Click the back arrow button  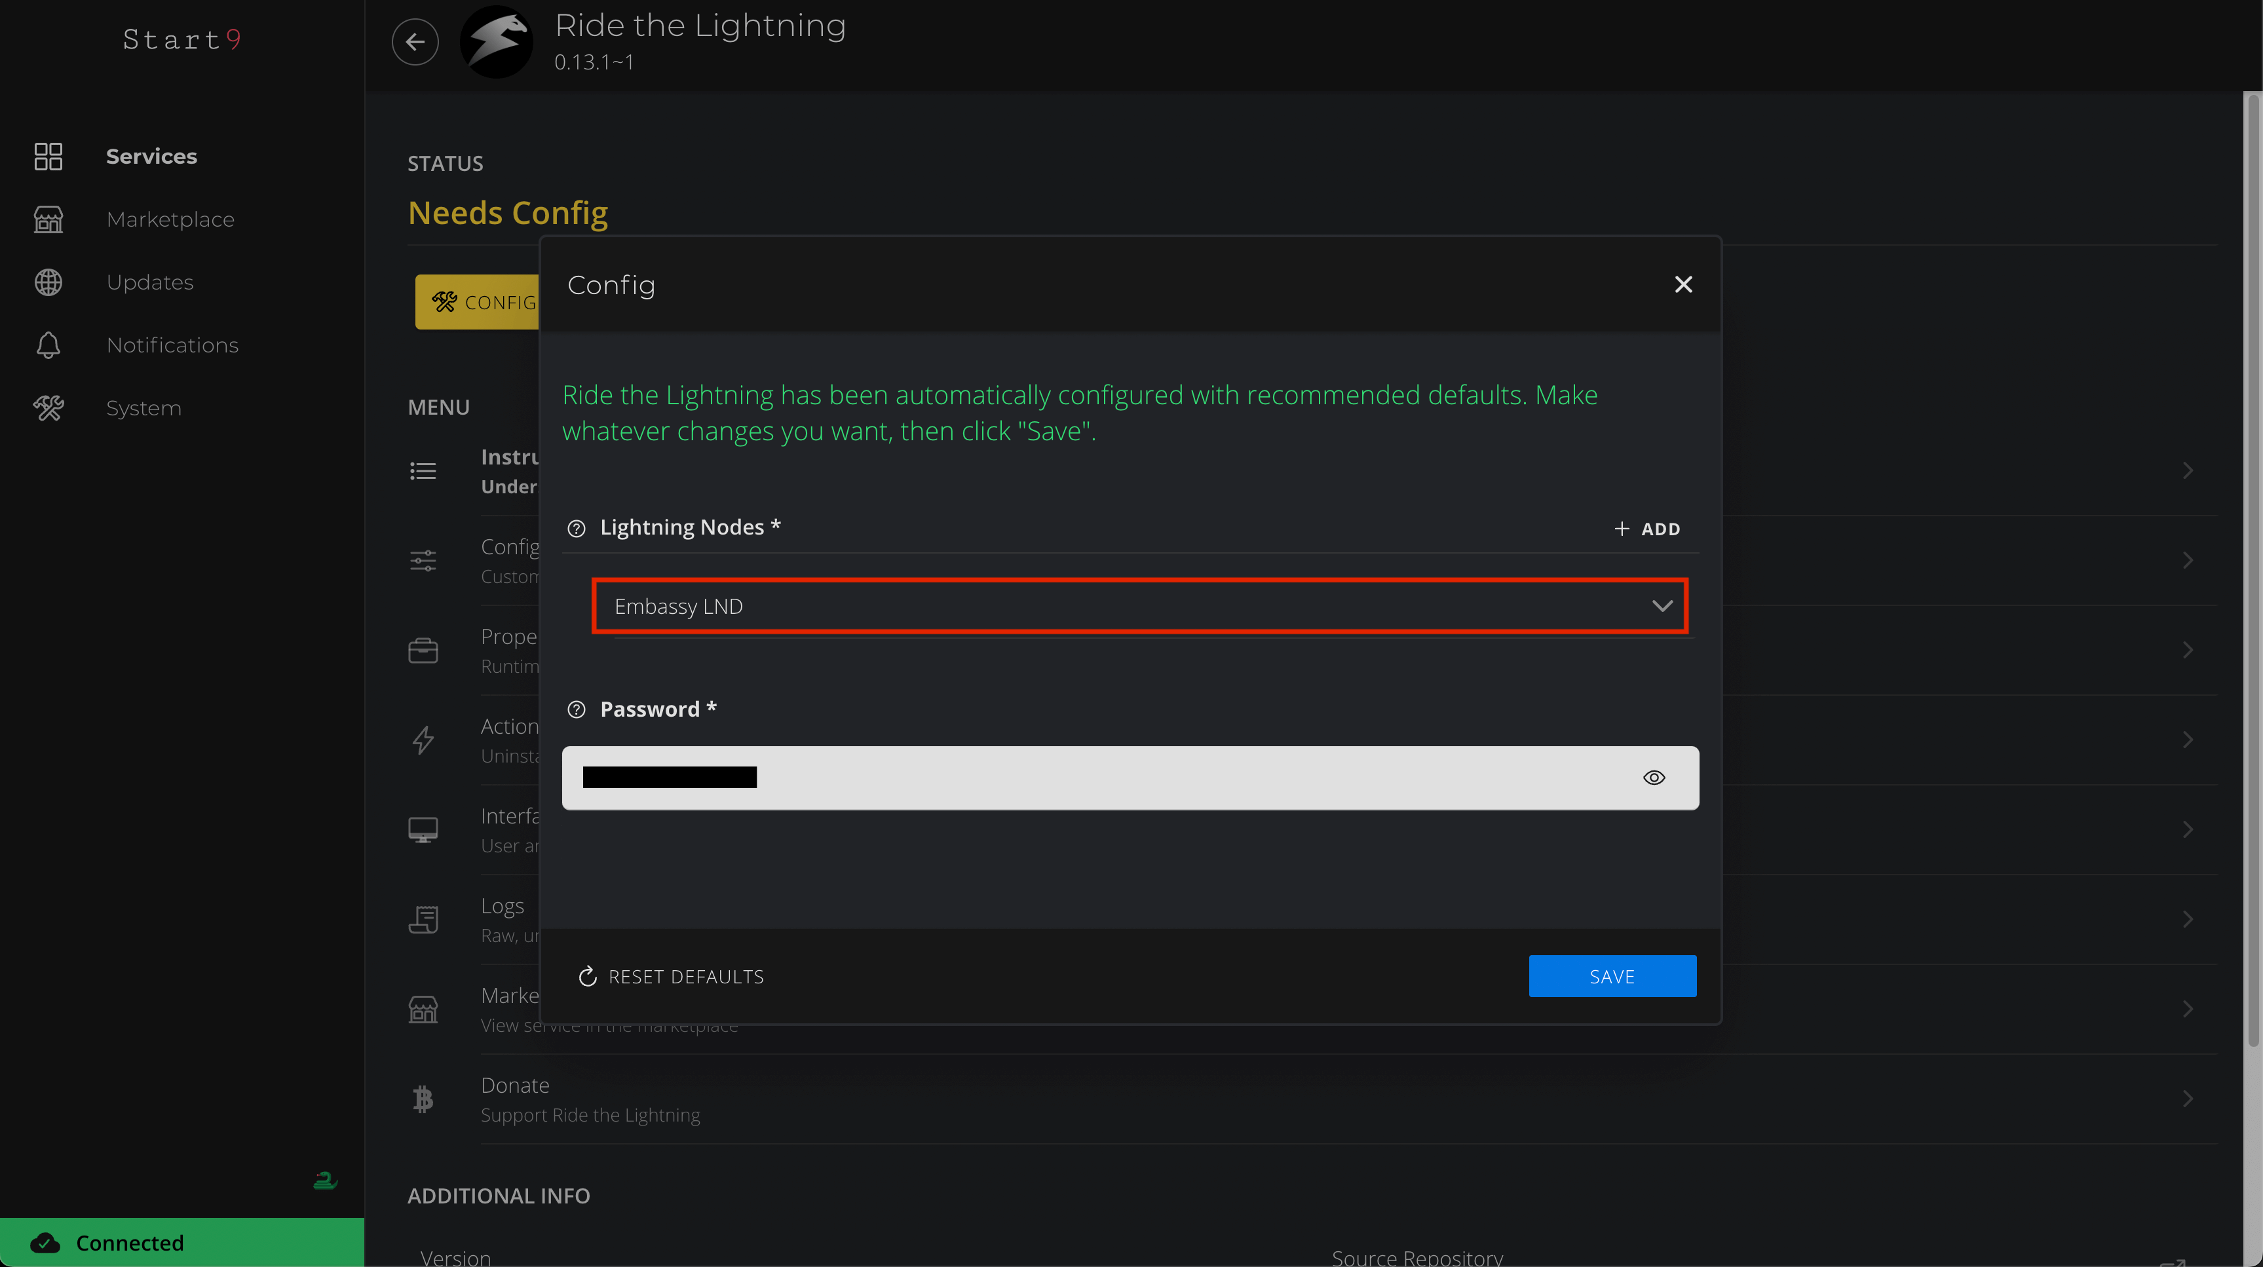point(415,41)
